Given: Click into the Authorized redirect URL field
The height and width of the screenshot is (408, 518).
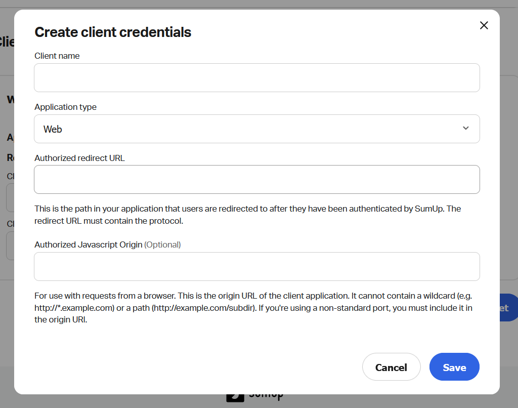Looking at the screenshot, I should [256, 180].
